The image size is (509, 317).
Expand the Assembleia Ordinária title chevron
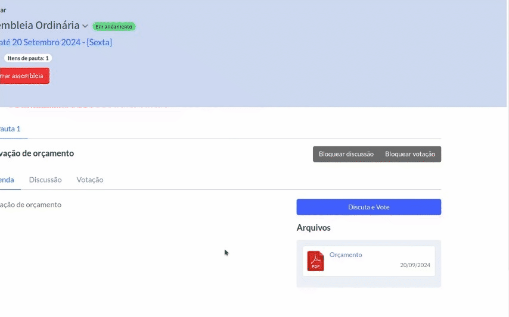coord(85,26)
